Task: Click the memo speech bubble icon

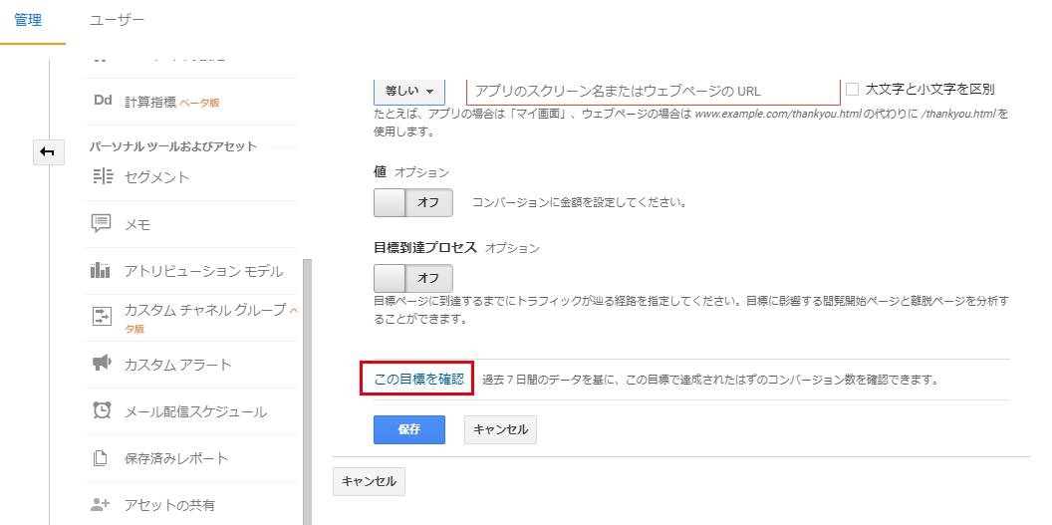Action: (x=101, y=224)
